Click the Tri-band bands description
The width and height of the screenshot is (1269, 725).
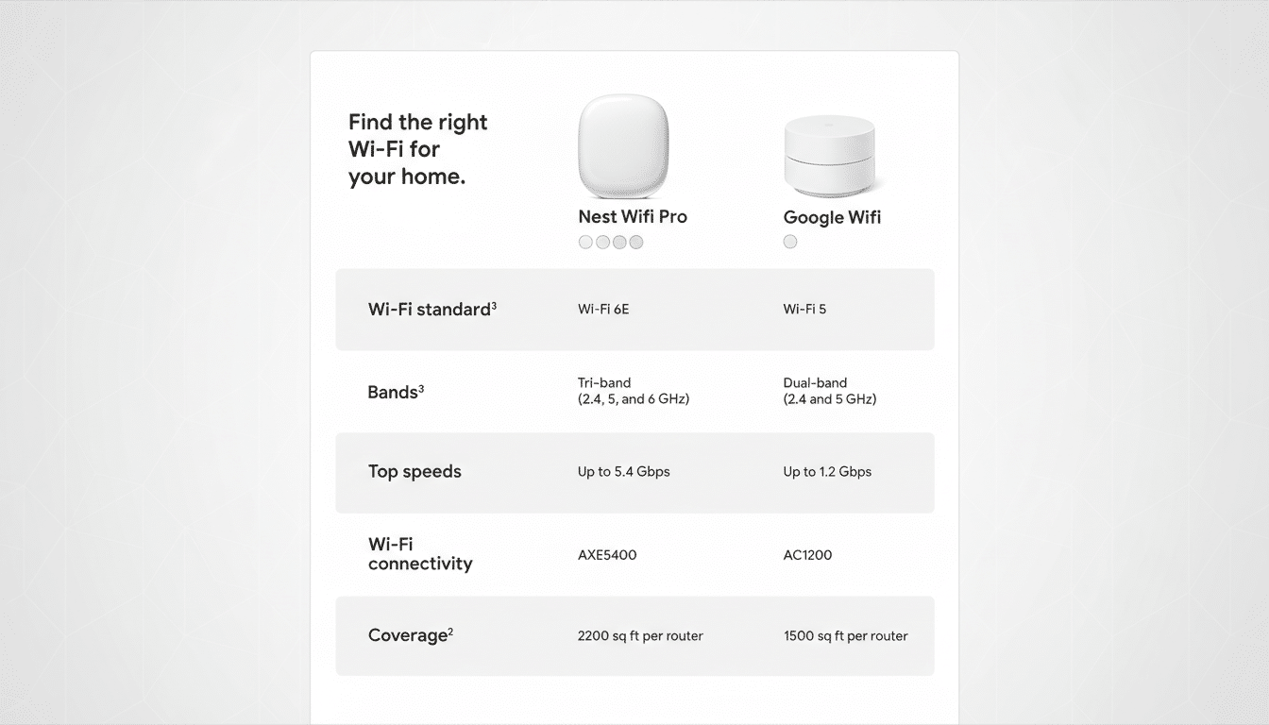pos(634,391)
